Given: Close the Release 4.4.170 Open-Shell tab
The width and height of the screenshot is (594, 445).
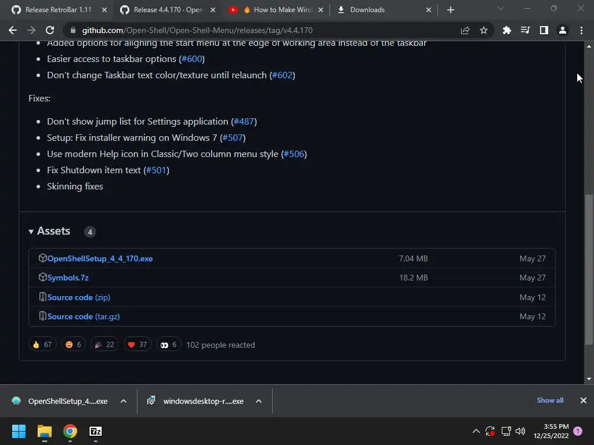Looking at the screenshot, I should 213,10.
